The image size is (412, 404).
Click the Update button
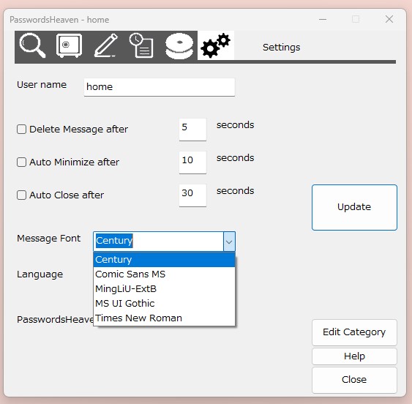pyautogui.click(x=354, y=207)
